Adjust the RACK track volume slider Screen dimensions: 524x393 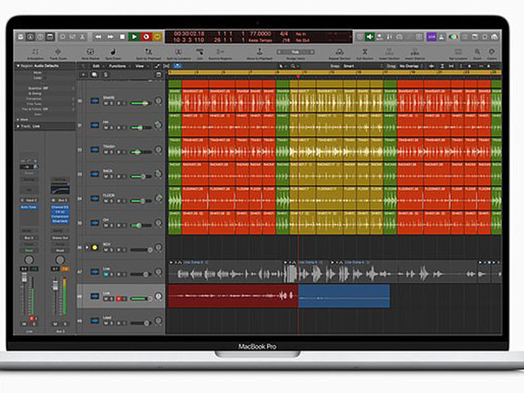coord(141,176)
